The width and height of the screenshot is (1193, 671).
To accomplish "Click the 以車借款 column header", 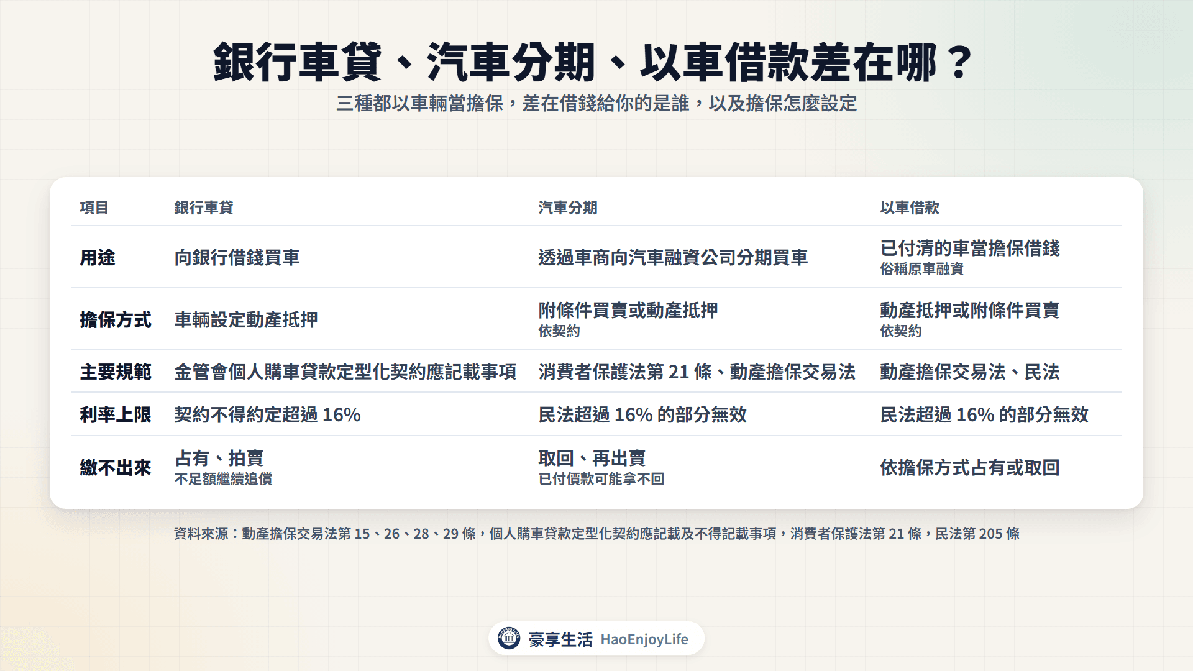I will [910, 208].
